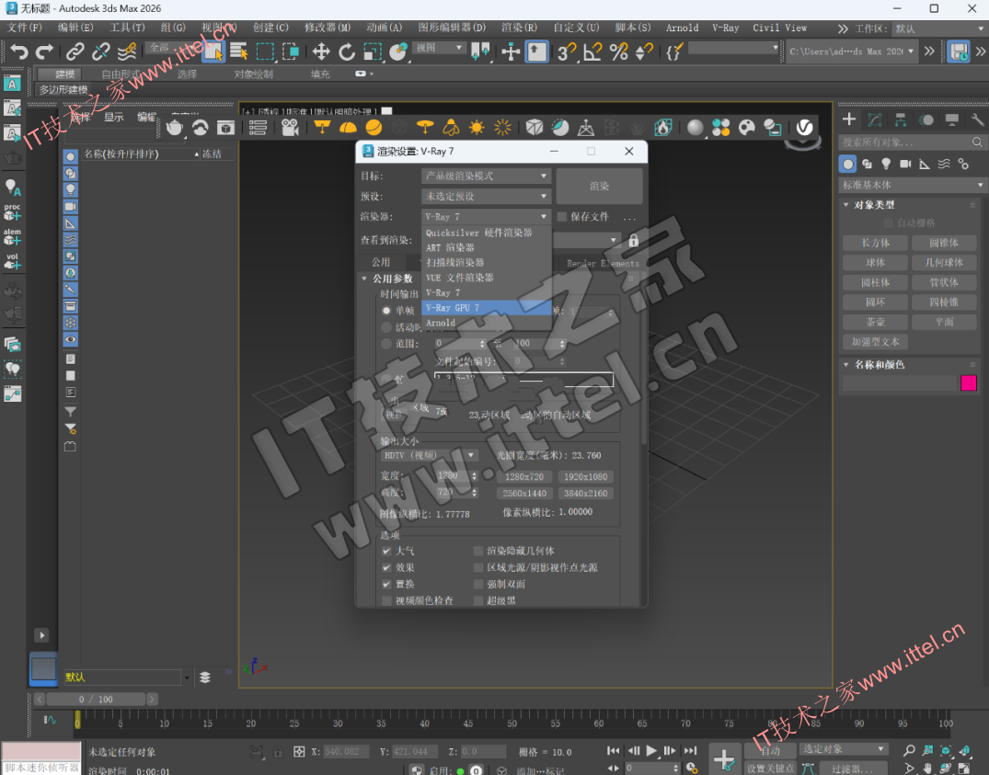Click the Play Animation button

(x=651, y=750)
